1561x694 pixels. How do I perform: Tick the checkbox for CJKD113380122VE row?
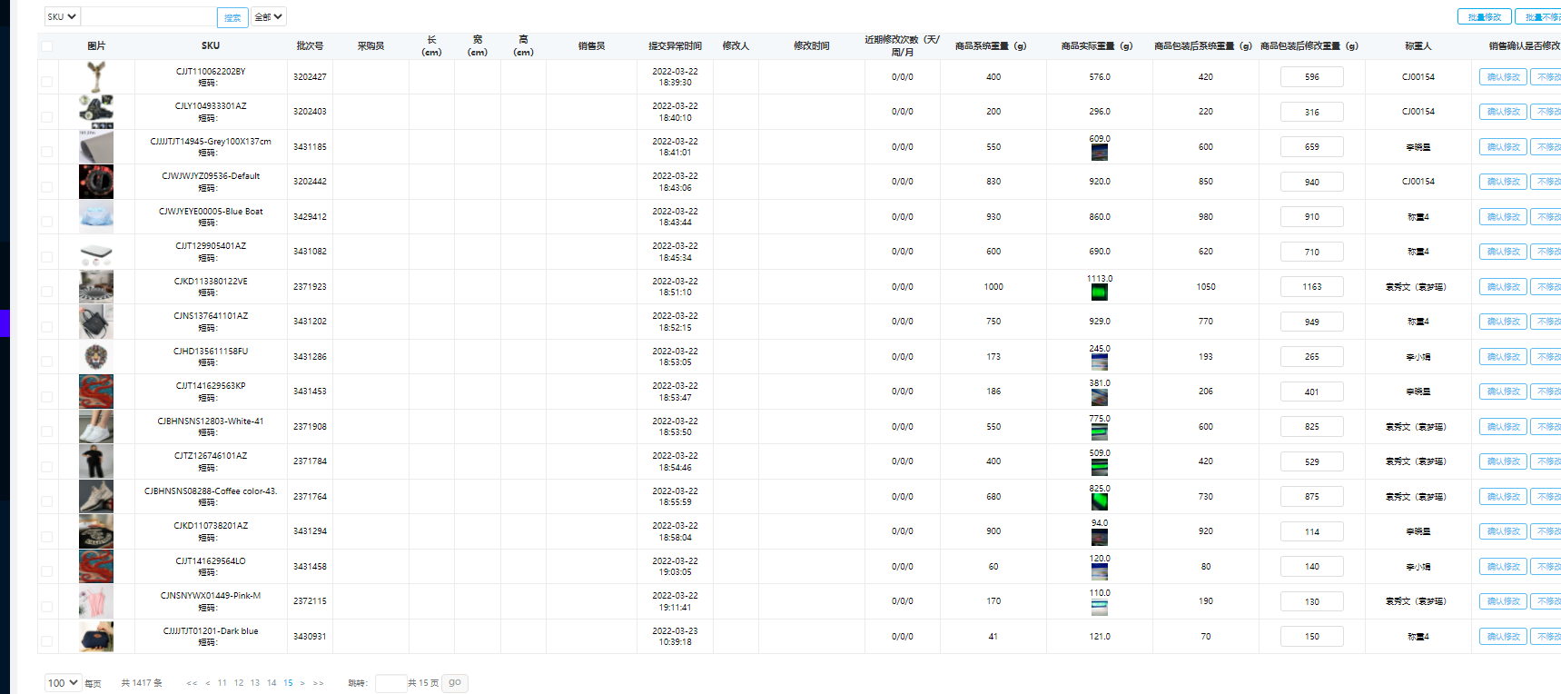tap(46, 292)
